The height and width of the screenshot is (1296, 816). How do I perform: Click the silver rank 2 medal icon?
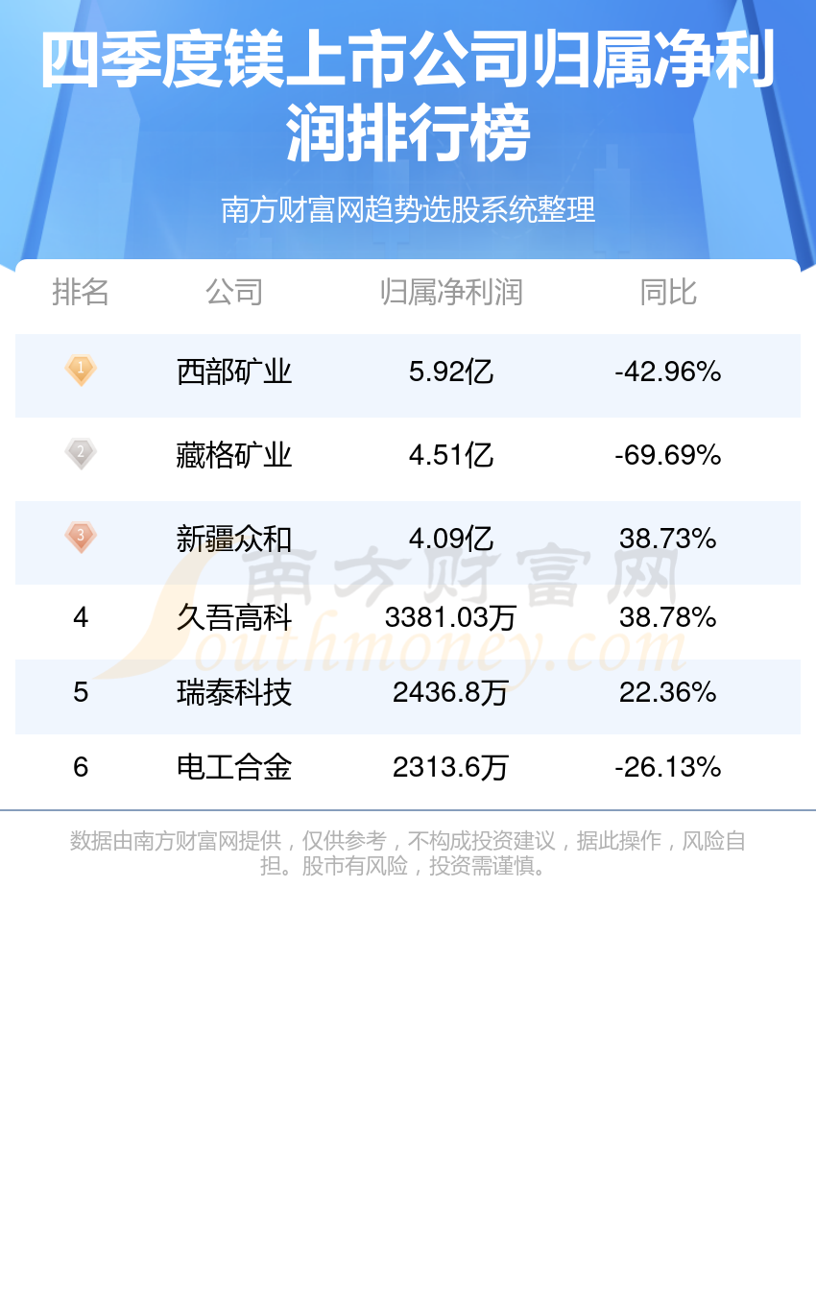point(81,453)
